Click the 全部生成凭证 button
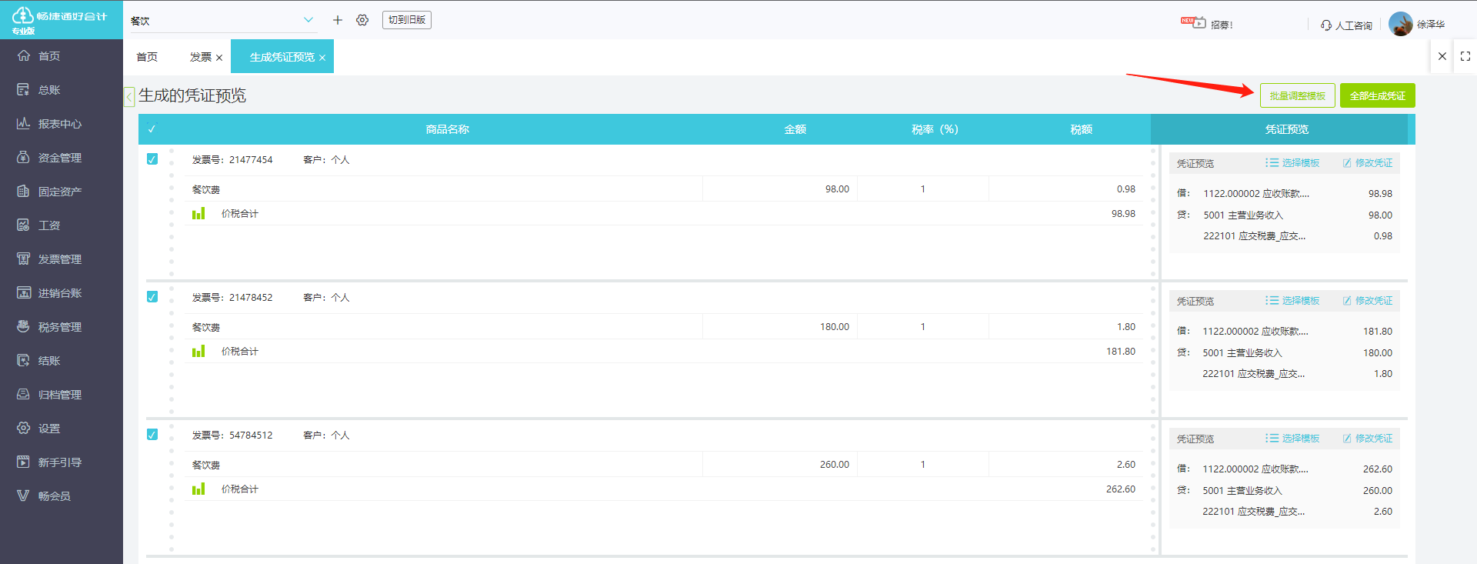 coord(1378,95)
